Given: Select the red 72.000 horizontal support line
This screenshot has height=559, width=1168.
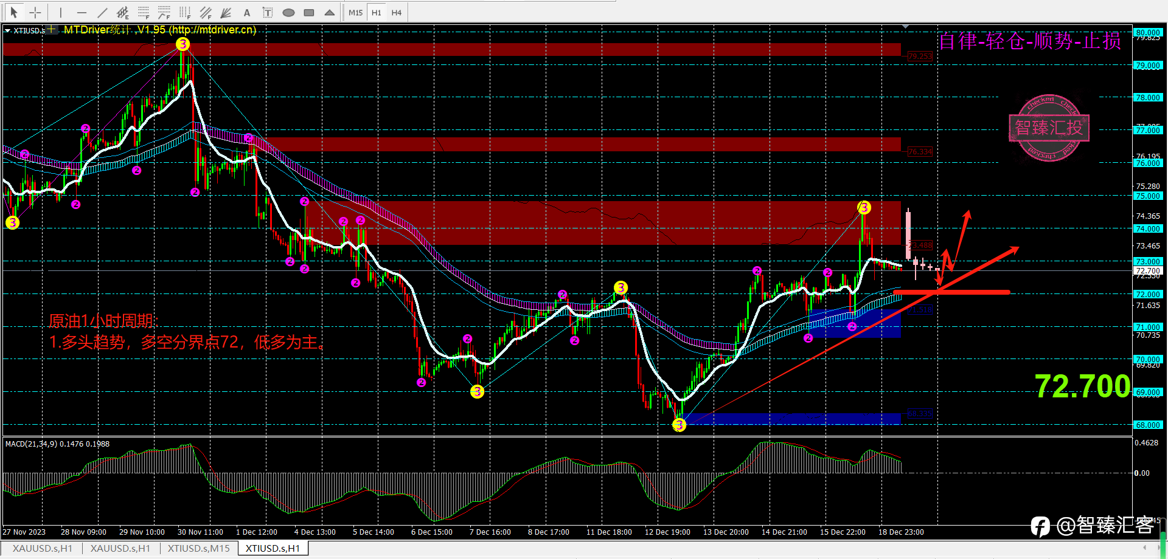Looking at the screenshot, I should click(x=951, y=292).
